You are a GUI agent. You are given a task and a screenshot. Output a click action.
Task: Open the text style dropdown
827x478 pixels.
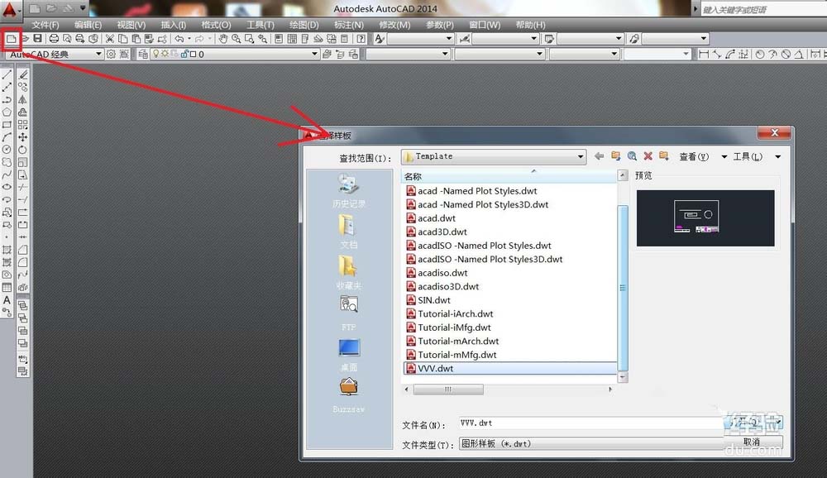(449, 39)
